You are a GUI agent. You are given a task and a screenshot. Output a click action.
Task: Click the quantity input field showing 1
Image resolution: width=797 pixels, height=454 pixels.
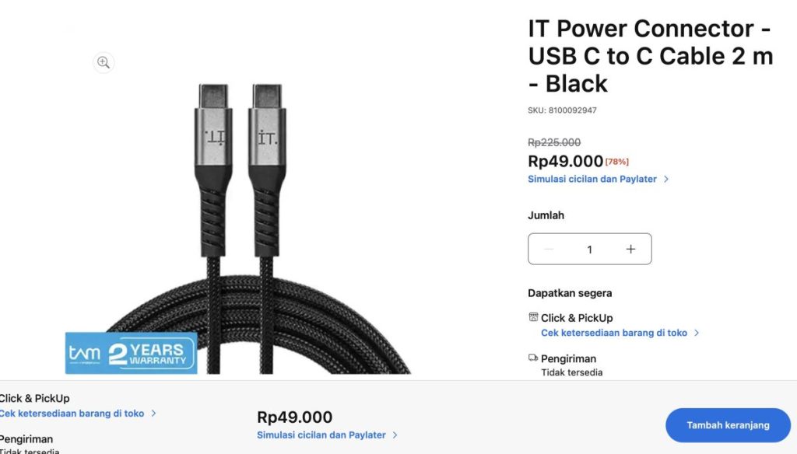coord(589,249)
